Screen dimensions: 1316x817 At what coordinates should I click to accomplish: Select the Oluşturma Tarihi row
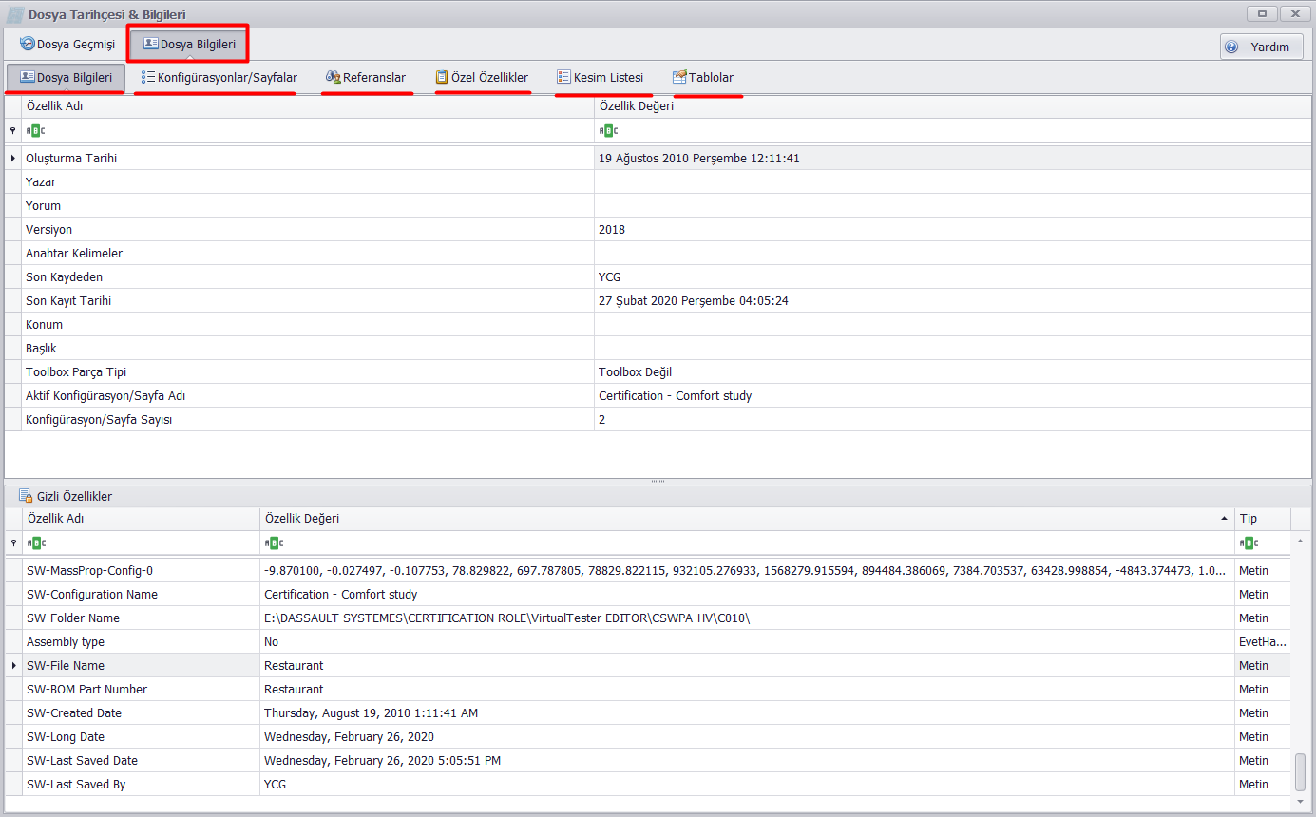[658, 159]
